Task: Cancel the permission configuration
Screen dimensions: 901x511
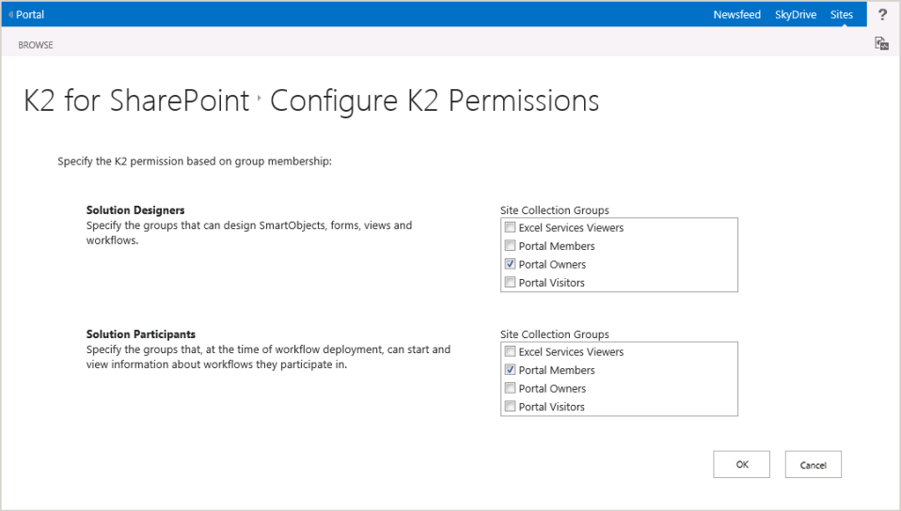Action: [x=813, y=465]
